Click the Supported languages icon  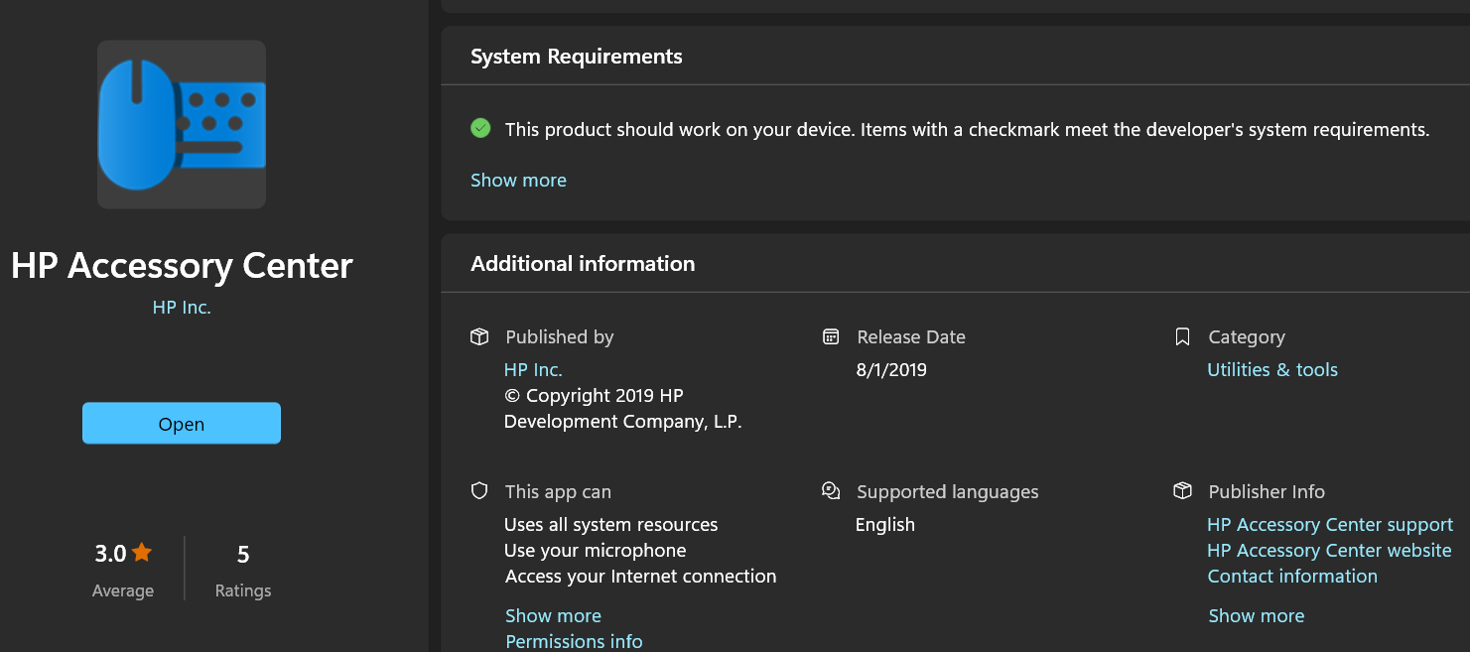pyautogui.click(x=831, y=490)
